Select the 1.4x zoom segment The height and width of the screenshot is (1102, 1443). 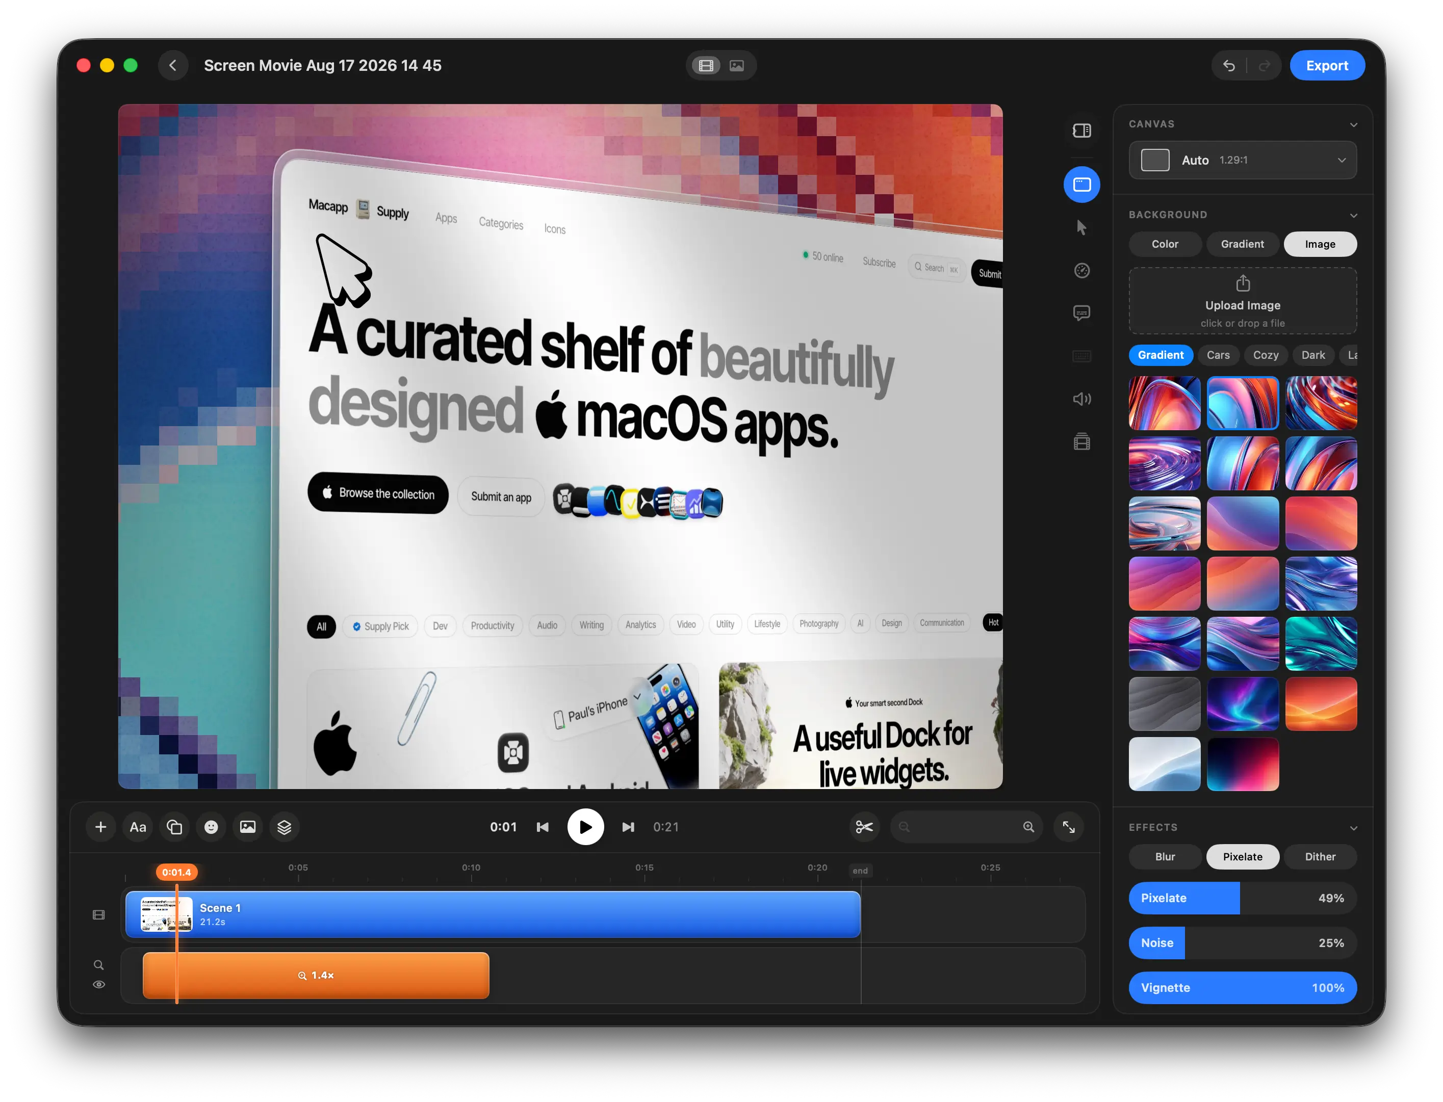pos(316,976)
